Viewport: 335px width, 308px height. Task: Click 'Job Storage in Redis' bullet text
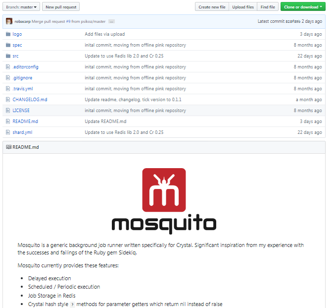(51, 296)
